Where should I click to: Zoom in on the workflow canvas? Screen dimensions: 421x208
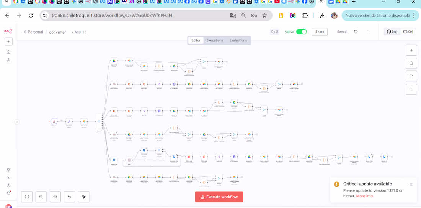(x=41, y=197)
